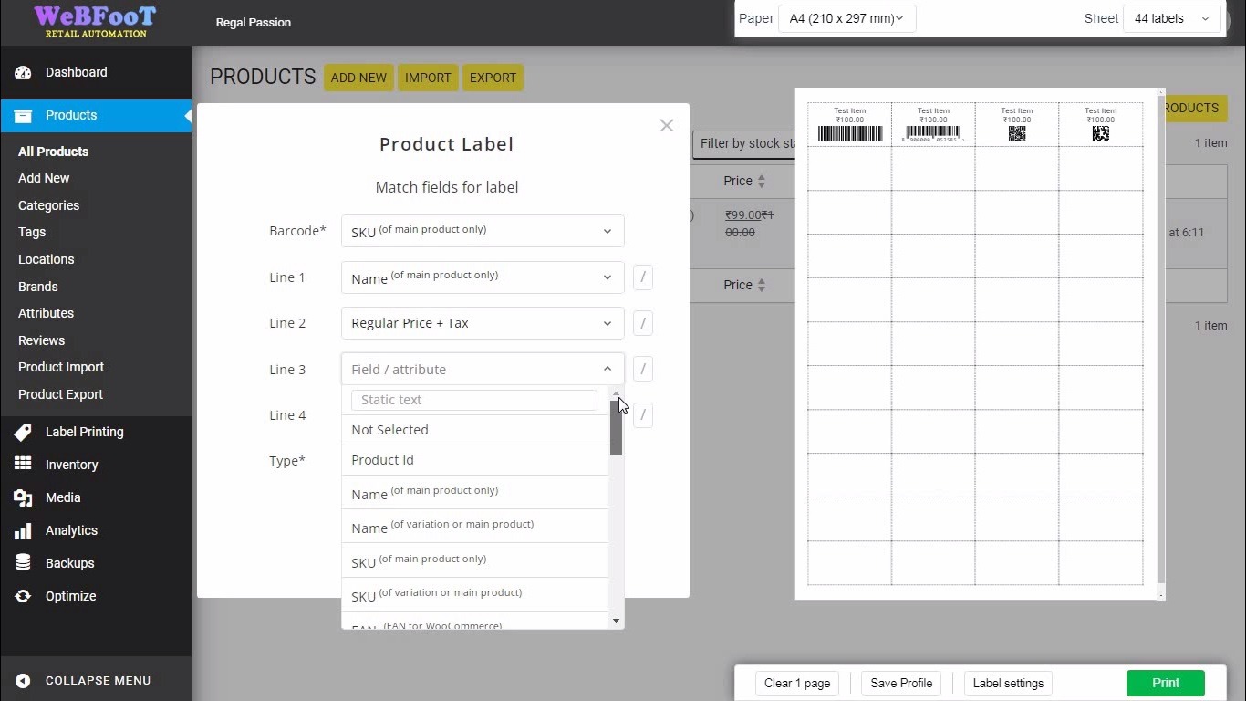This screenshot has width=1246, height=701.
Task: Change the Sheet 44 labels dropdown
Action: point(1171,18)
